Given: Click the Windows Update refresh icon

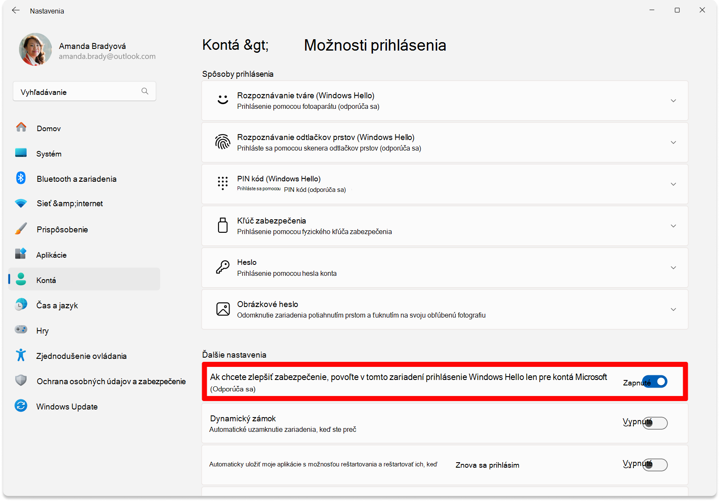Looking at the screenshot, I should [21, 406].
